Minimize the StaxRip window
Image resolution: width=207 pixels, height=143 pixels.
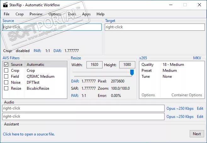(171, 5)
